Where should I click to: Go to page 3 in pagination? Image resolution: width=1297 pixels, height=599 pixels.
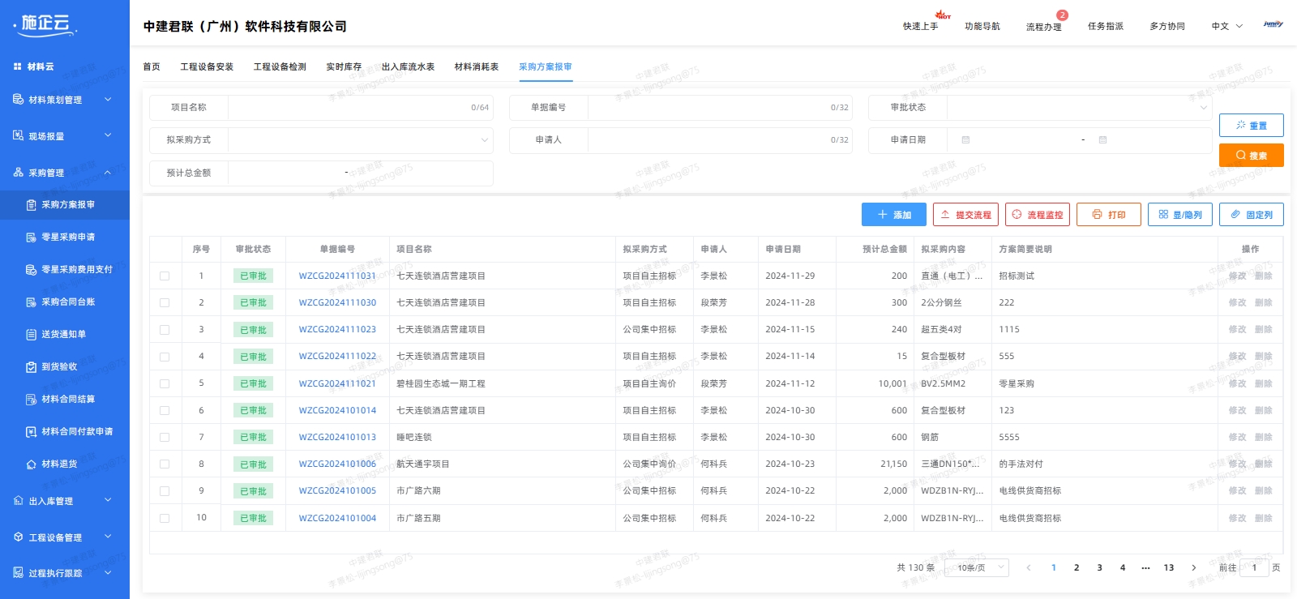[x=1099, y=568]
